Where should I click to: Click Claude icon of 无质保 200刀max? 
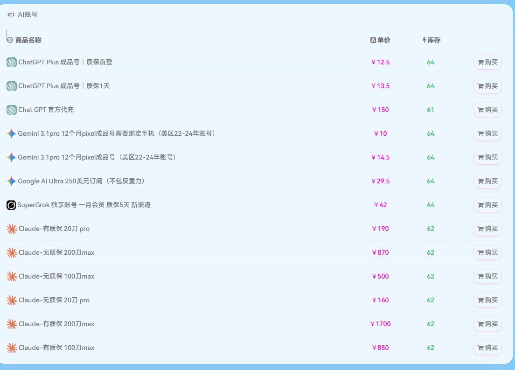pos(12,253)
